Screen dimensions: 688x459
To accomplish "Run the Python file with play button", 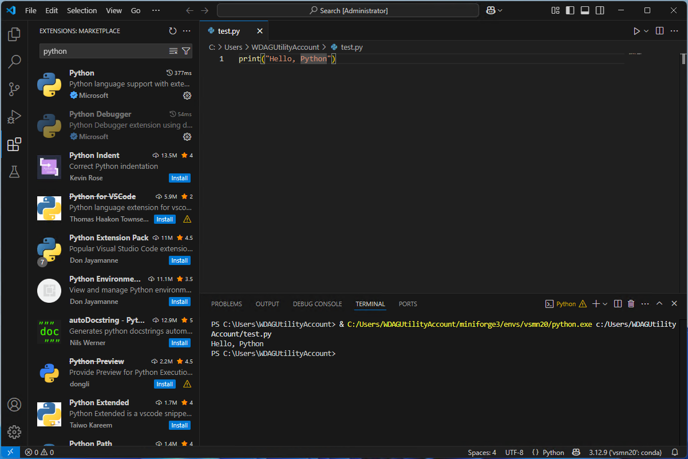I will click(636, 31).
